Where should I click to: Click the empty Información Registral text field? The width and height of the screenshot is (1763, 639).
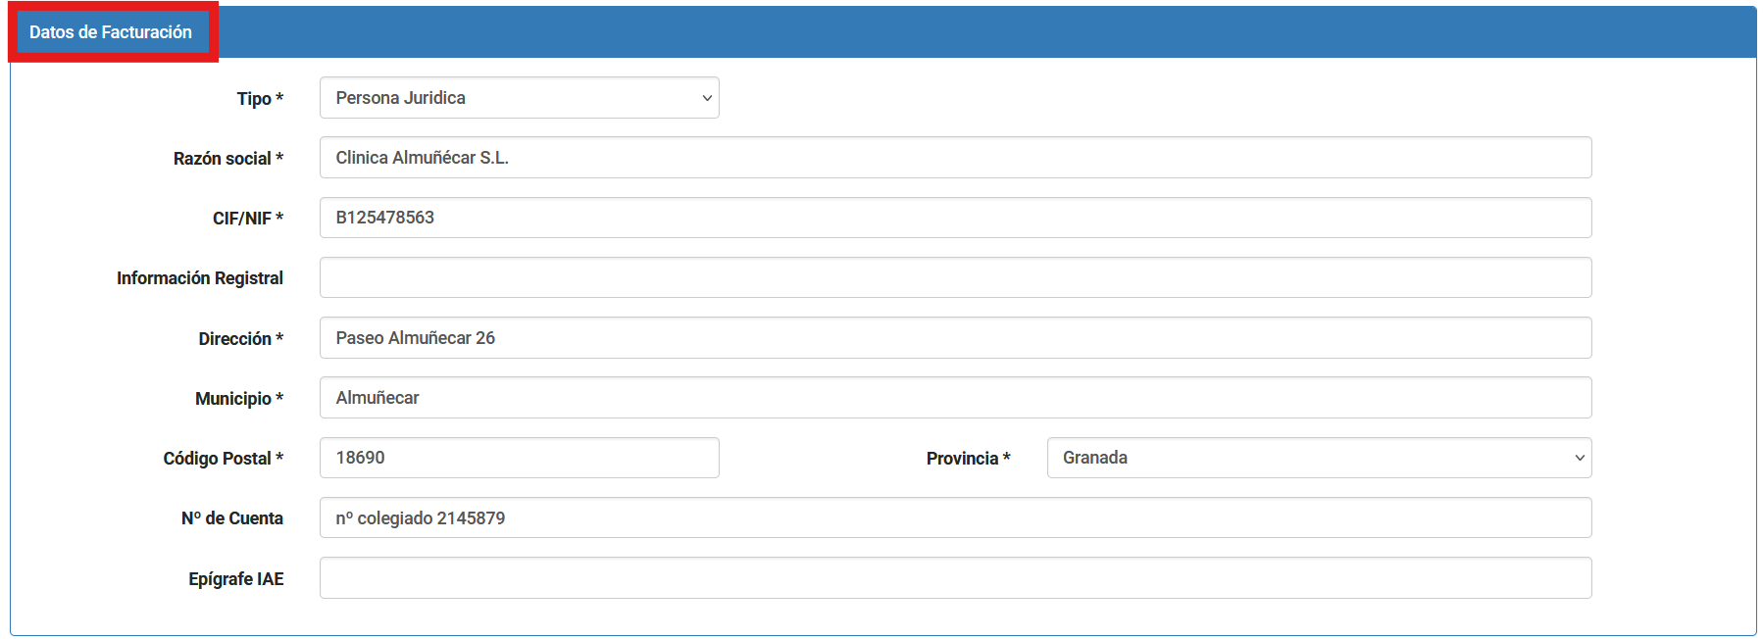point(954,277)
